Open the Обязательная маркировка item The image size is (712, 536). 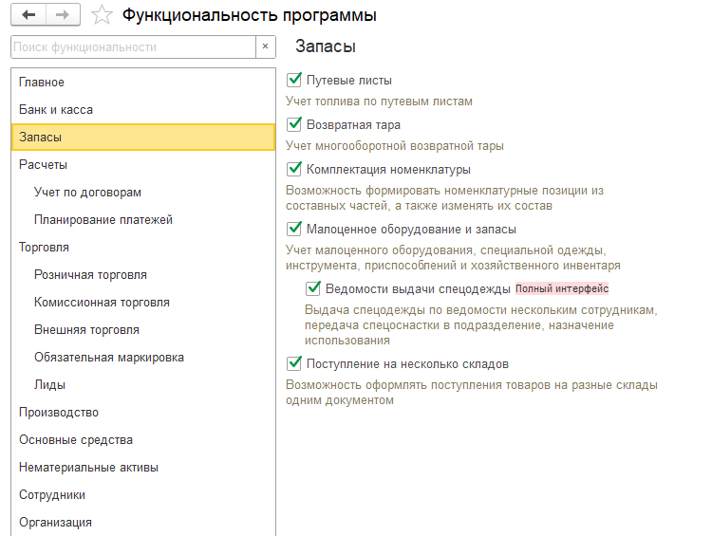pos(108,358)
